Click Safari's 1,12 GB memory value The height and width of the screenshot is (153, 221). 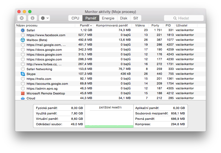[86, 30]
